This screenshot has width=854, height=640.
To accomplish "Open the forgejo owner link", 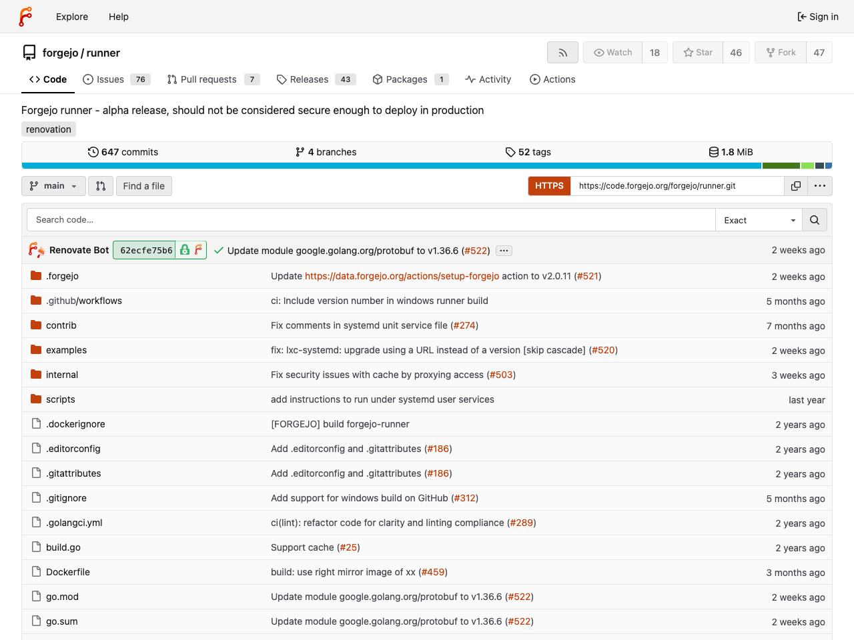I will pos(60,53).
